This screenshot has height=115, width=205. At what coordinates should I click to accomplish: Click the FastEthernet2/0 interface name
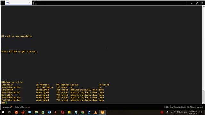[11, 100]
